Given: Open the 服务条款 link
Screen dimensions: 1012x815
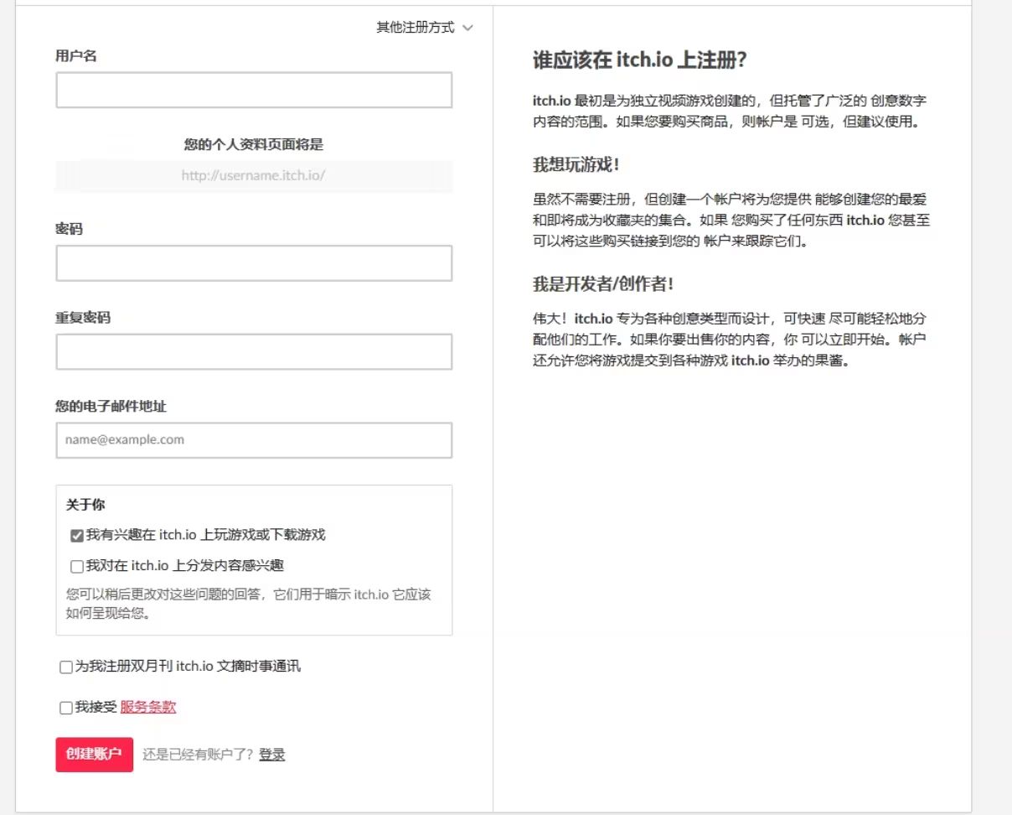Looking at the screenshot, I should [x=148, y=707].
